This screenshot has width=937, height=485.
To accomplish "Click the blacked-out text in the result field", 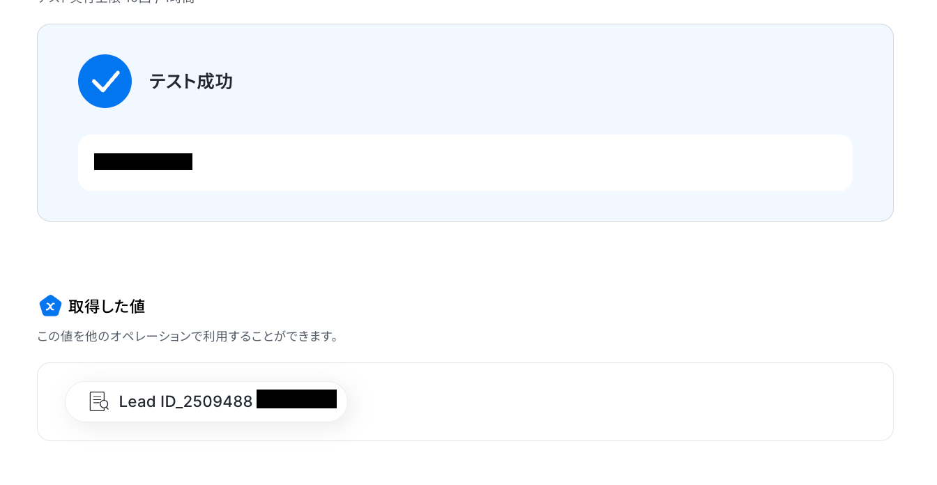I will (x=143, y=162).
